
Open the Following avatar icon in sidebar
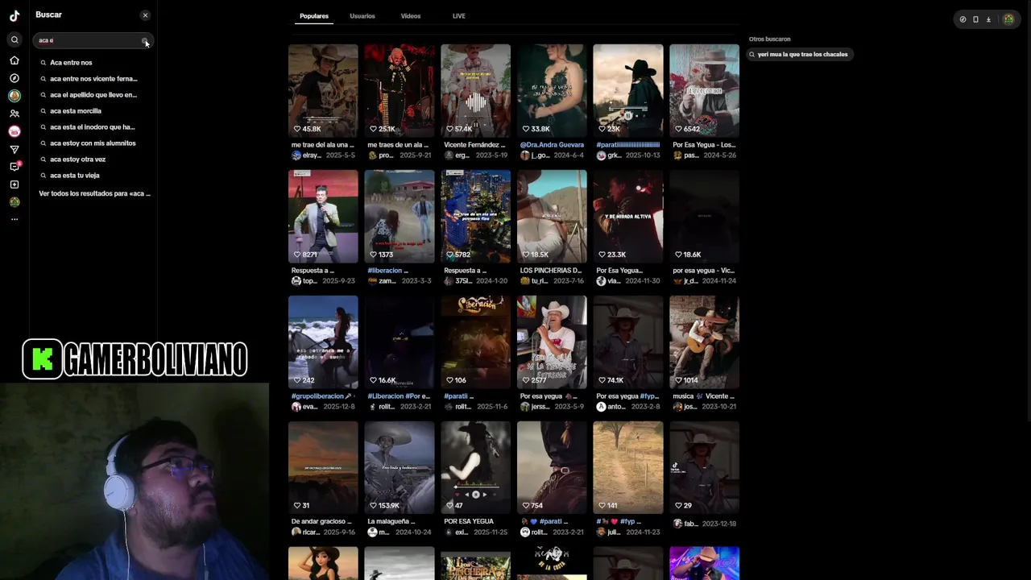pos(14,95)
